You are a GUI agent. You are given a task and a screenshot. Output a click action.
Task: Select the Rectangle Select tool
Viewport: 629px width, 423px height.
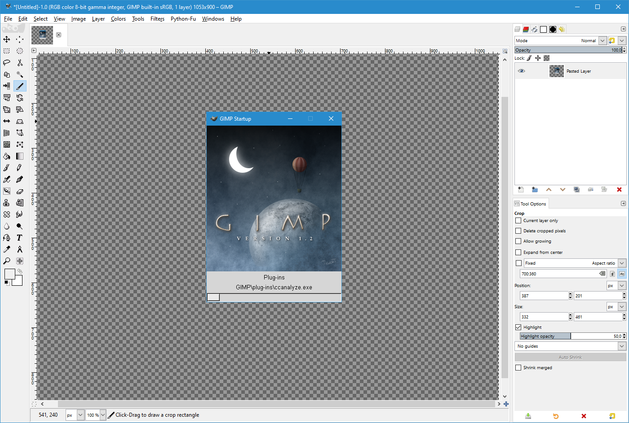pyautogui.click(x=7, y=51)
